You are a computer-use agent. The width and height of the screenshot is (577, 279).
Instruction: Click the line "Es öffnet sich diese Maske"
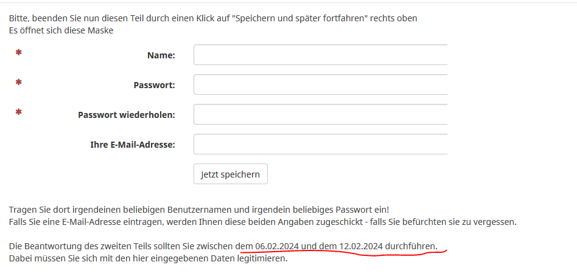(61, 30)
